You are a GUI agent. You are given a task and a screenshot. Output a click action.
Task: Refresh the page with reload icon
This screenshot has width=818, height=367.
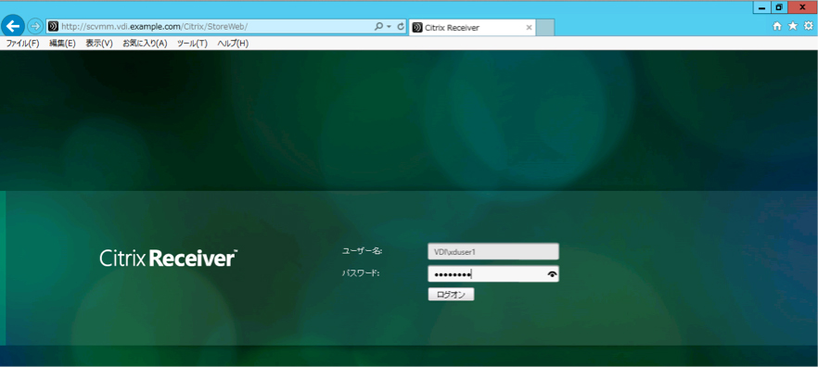click(x=401, y=27)
